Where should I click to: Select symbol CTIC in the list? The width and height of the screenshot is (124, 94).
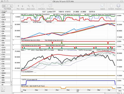5,54
